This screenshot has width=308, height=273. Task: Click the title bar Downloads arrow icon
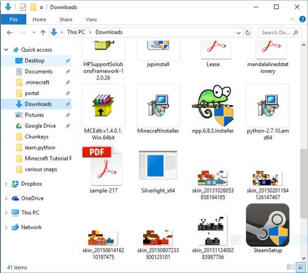point(8,7)
